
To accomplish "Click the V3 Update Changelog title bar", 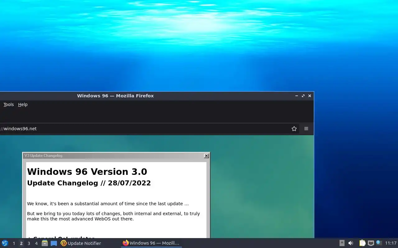I will coord(113,156).
